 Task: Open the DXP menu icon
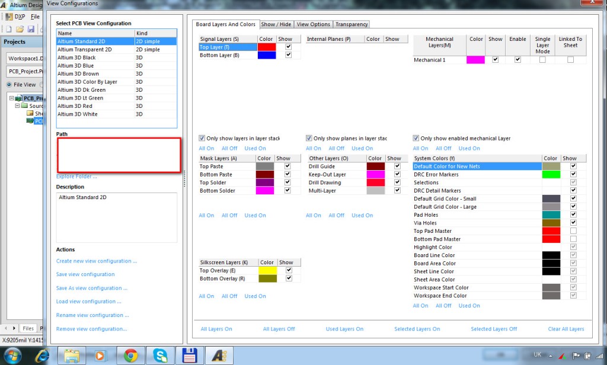click(9, 17)
